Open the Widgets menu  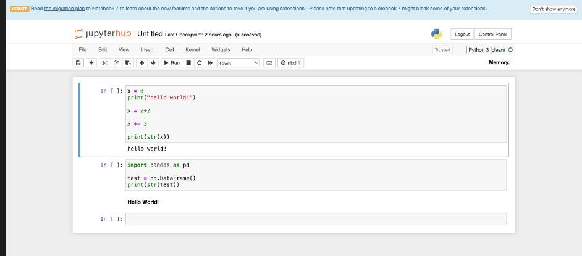(x=221, y=49)
